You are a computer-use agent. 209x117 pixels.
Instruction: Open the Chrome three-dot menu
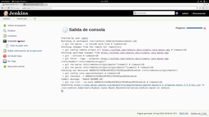[x=207, y=8]
